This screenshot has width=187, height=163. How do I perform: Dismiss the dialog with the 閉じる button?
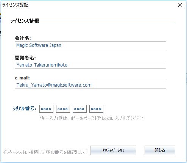(x=160, y=150)
